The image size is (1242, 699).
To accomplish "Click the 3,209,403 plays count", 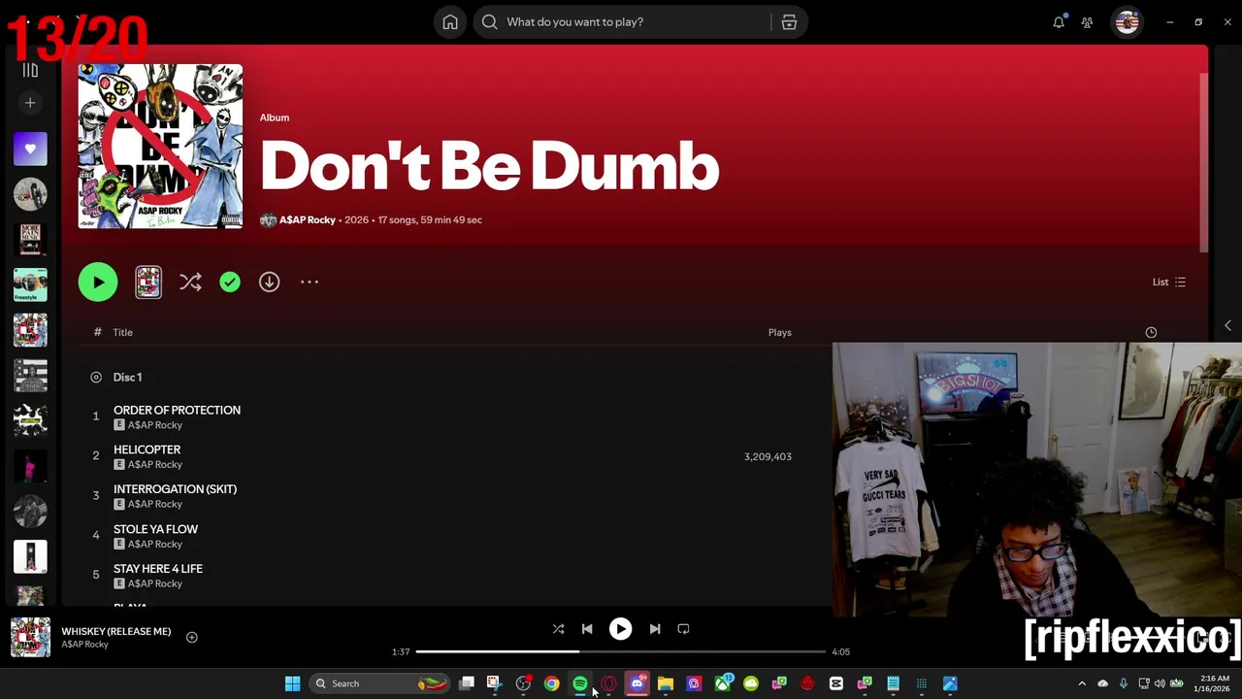I will [x=768, y=456].
